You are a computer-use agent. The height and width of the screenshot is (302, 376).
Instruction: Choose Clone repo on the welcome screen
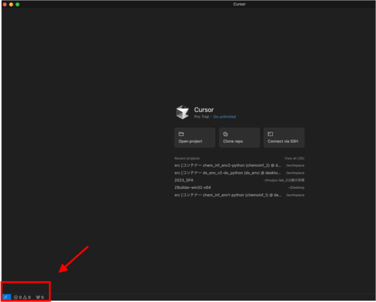(239, 137)
